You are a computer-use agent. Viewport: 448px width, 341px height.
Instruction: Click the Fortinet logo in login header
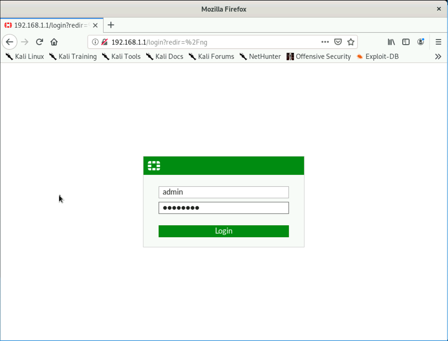click(x=154, y=166)
